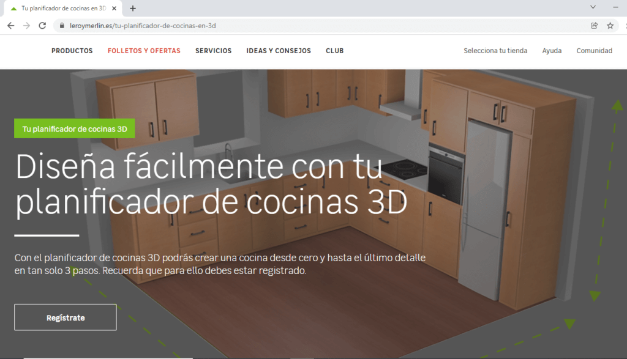The width and height of the screenshot is (627, 359).
Task: View site info via padlock icon
Action: 61,26
